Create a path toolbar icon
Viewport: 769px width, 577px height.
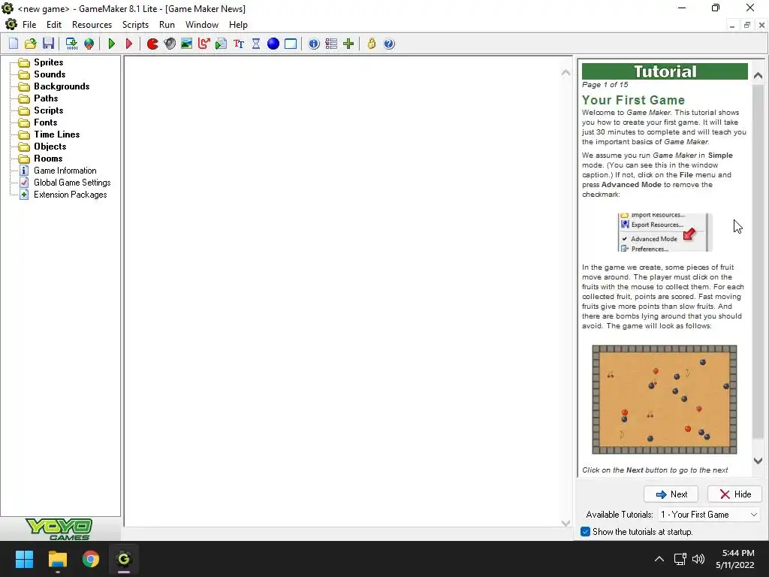point(204,44)
